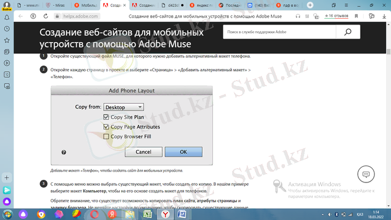Click OK in Add Phone Layout
Image resolution: width=391 pixels, height=220 pixels.
pyautogui.click(x=183, y=152)
